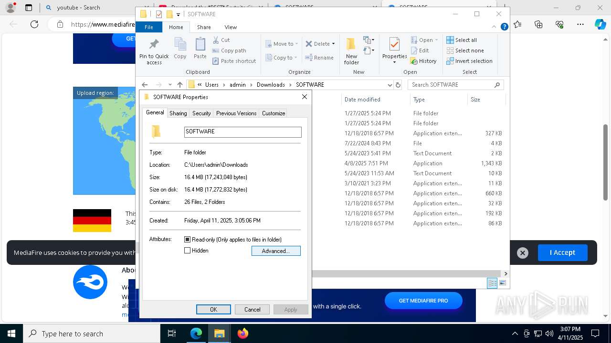The width and height of the screenshot is (611, 343).
Task: Navigate back in File Explorer
Action: [x=145, y=85]
